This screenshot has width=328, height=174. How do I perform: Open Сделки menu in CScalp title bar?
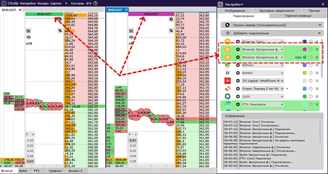56,3
